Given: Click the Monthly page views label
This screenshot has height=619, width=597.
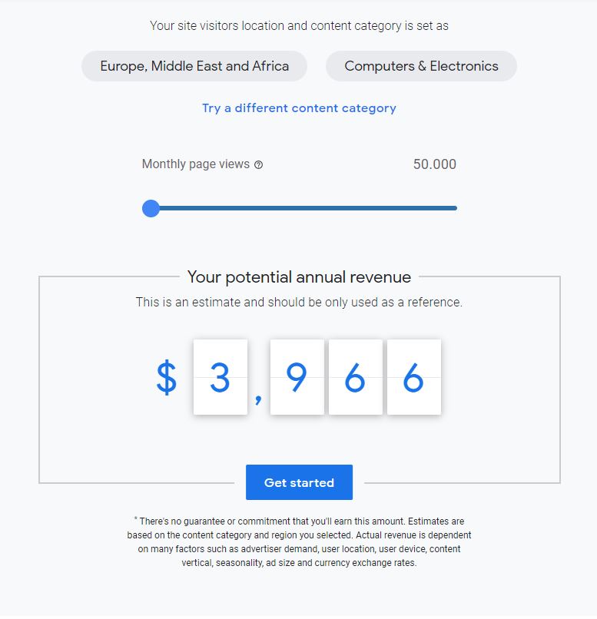Looking at the screenshot, I should point(196,164).
